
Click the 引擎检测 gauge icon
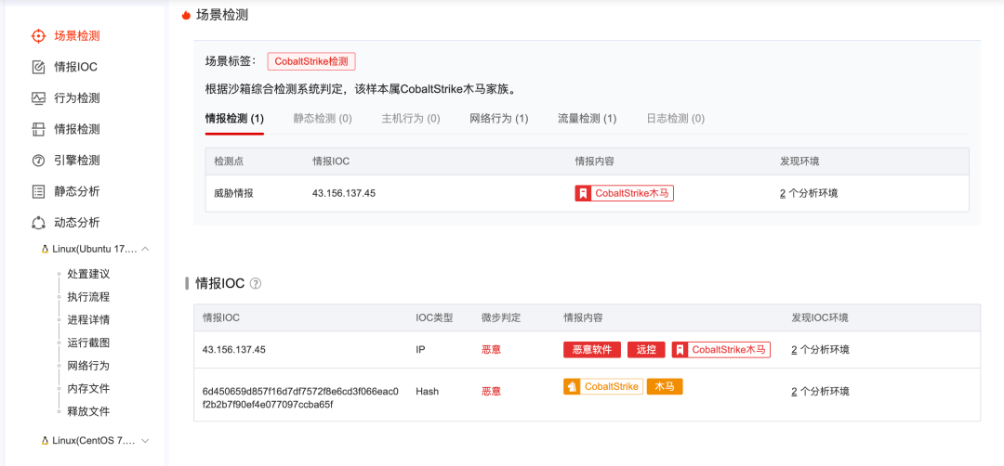click(x=38, y=161)
